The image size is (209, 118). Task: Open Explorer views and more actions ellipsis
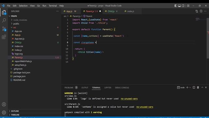(57, 11)
